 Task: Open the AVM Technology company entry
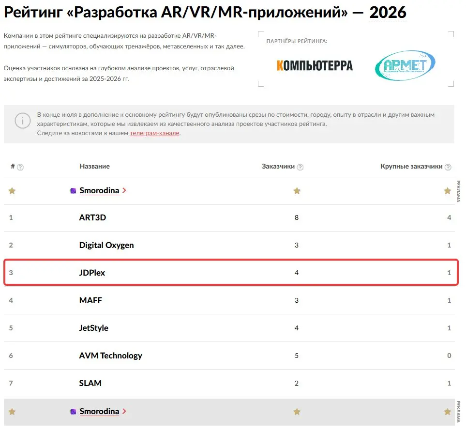pyautogui.click(x=110, y=356)
